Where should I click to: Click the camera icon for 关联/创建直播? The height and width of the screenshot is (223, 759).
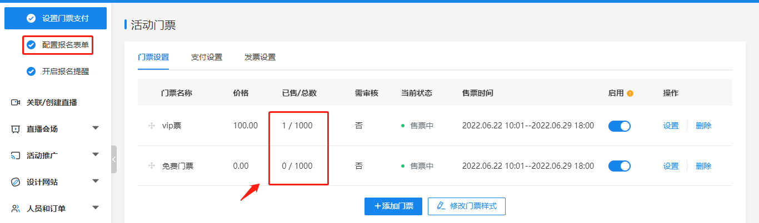(x=16, y=102)
